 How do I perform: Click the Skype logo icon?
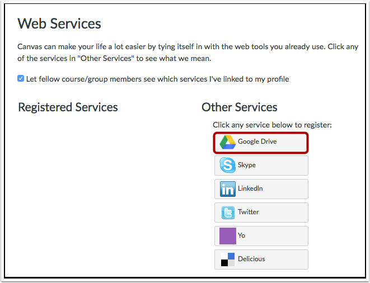click(x=227, y=165)
